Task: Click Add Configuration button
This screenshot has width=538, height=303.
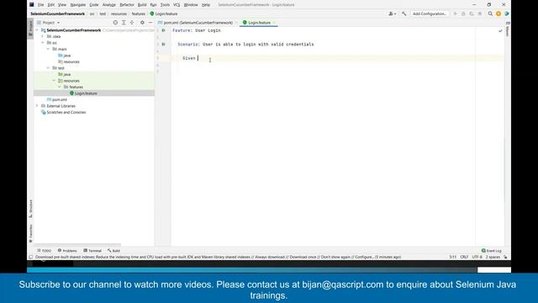Action: click(x=430, y=13)
